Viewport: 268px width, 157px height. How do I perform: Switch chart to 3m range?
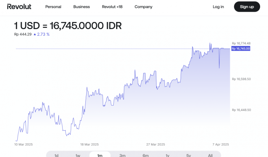122,155
